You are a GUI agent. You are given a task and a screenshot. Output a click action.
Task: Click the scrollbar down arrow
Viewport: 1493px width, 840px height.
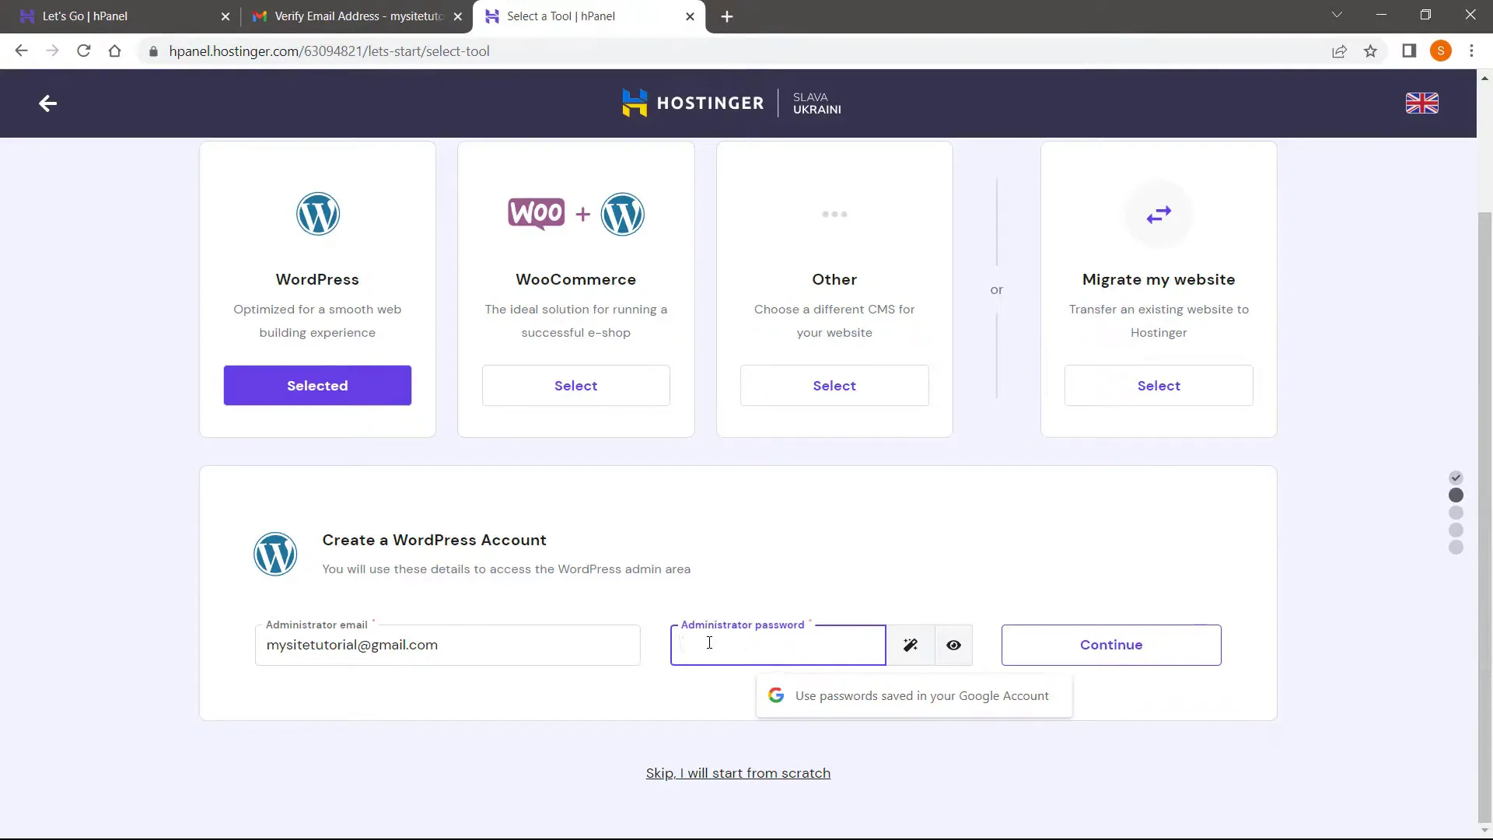pos(1484,831)
